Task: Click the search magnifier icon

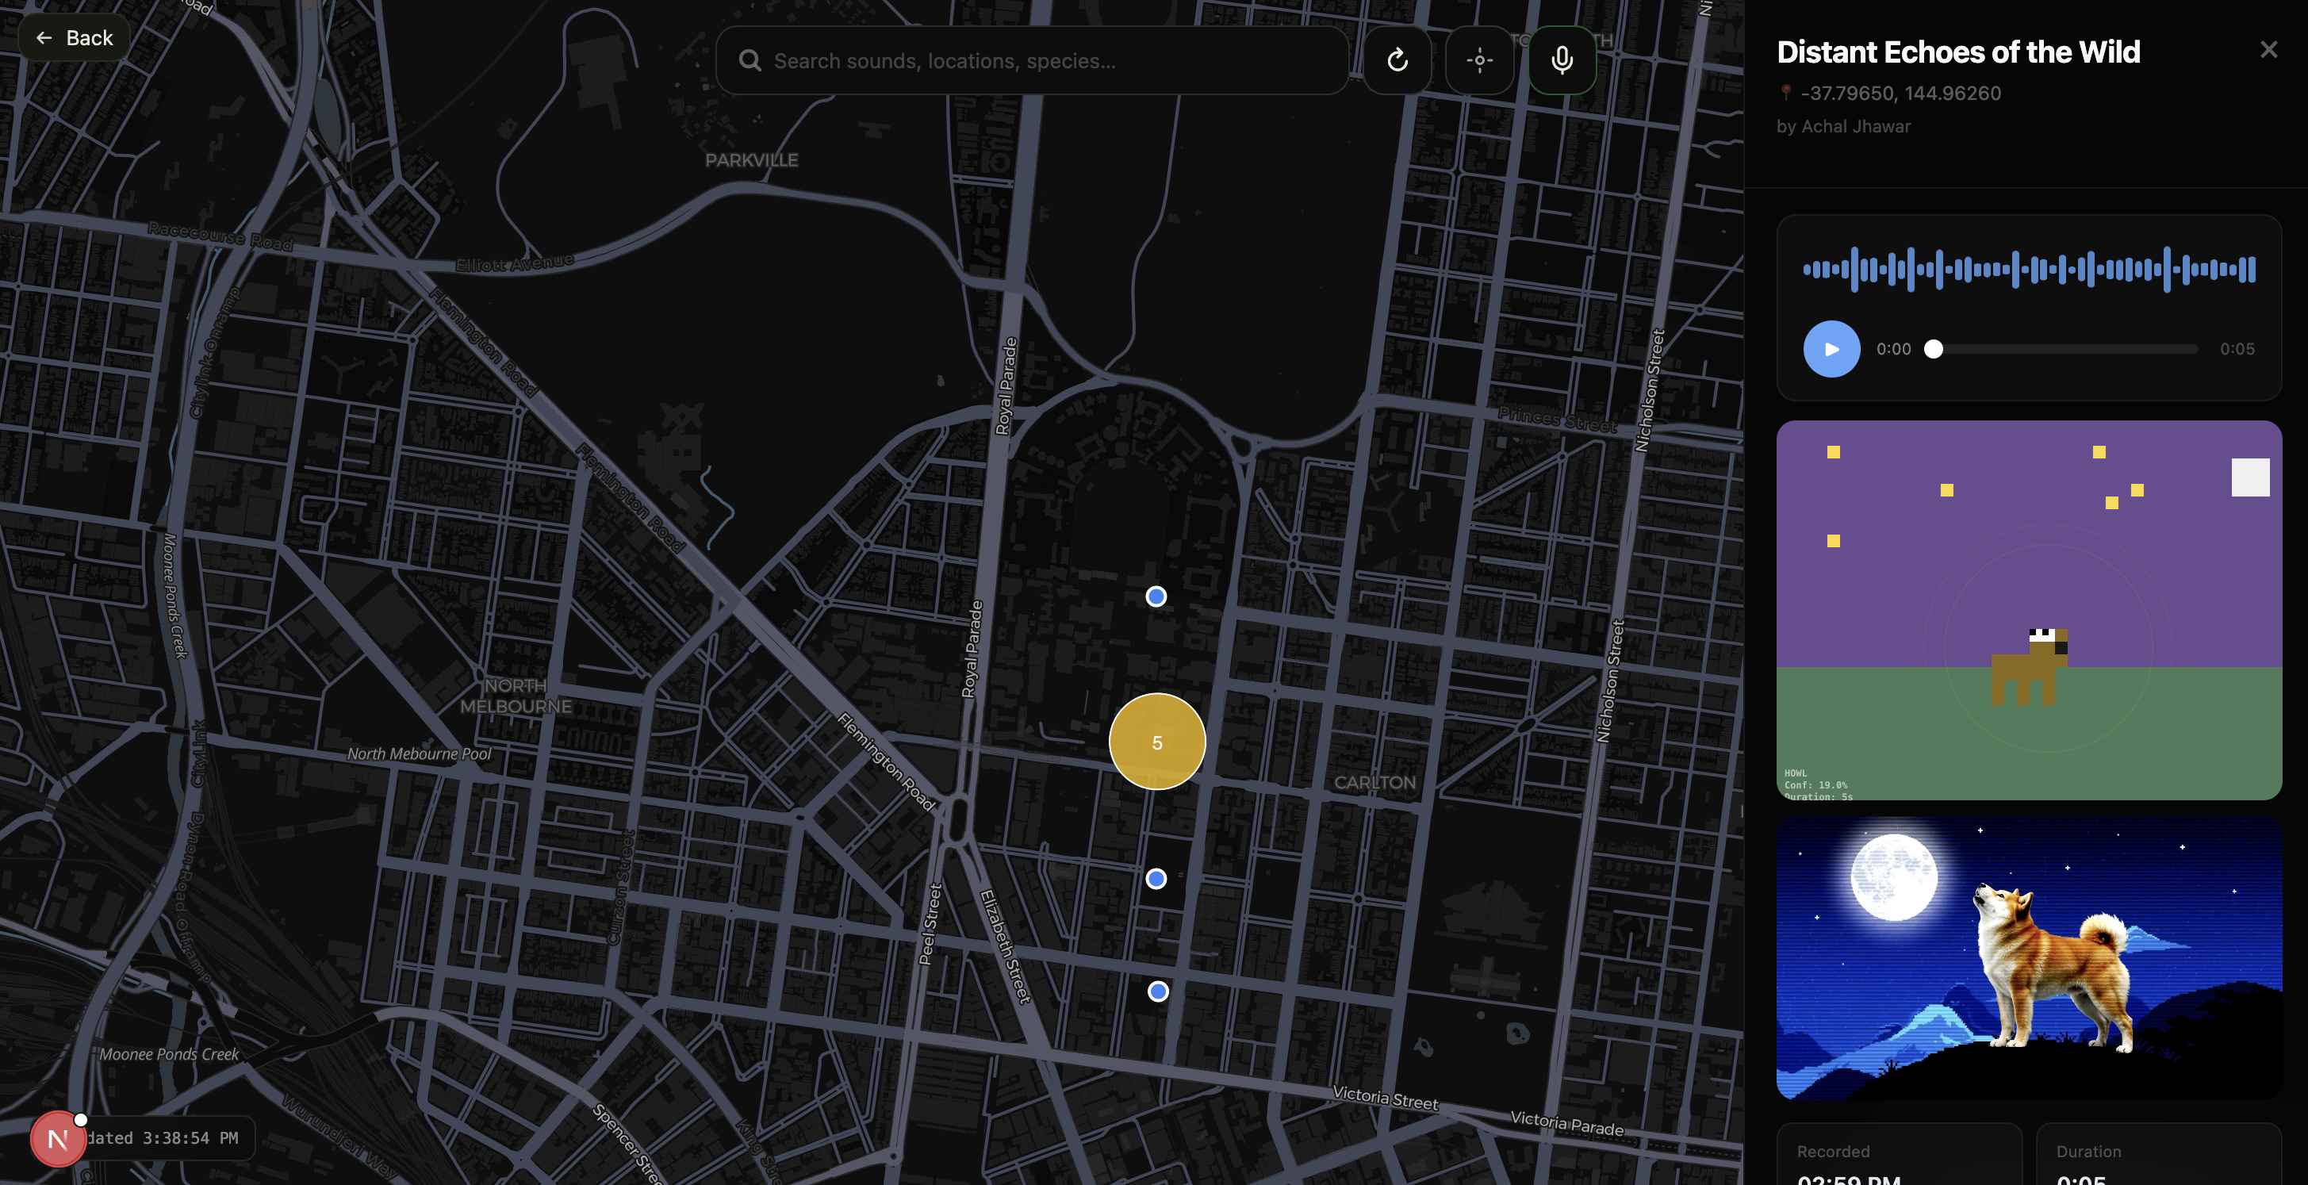Action: [750, 60]
